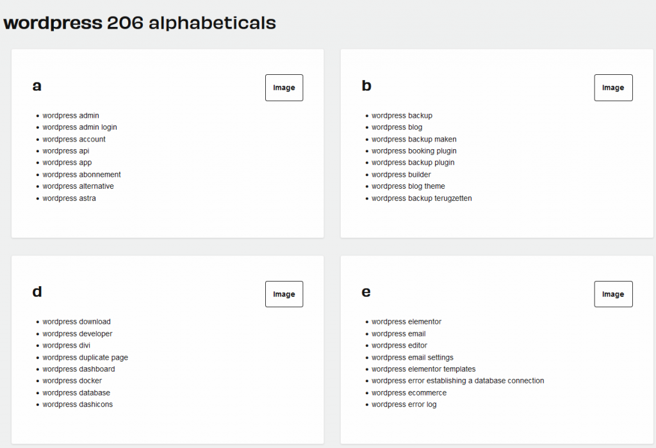
Task: Click 'wordpress ecommerce' keyword
Action: [409, 393]
